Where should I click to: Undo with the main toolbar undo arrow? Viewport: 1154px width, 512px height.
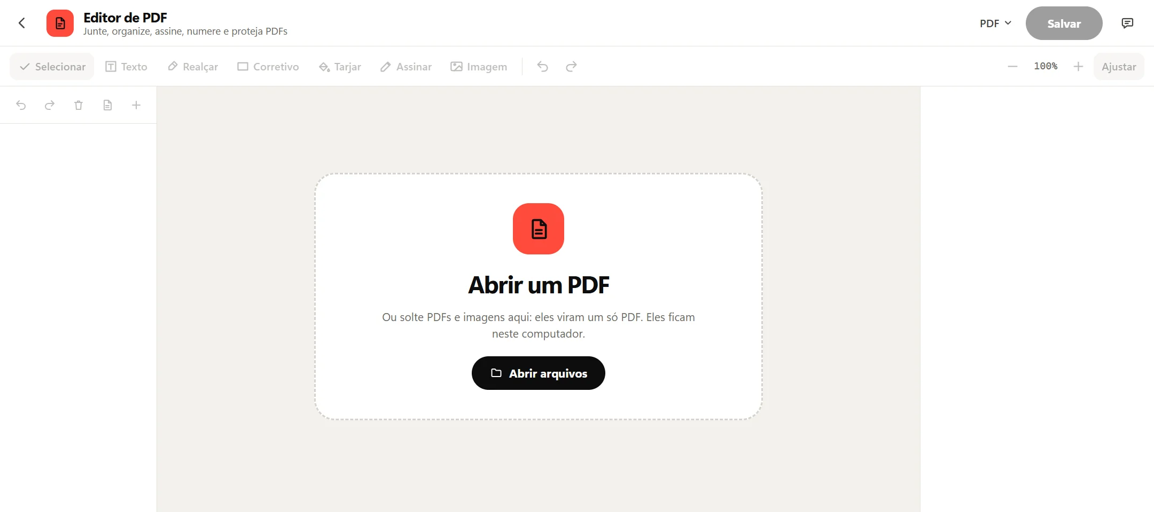click(x=542, y=67)
